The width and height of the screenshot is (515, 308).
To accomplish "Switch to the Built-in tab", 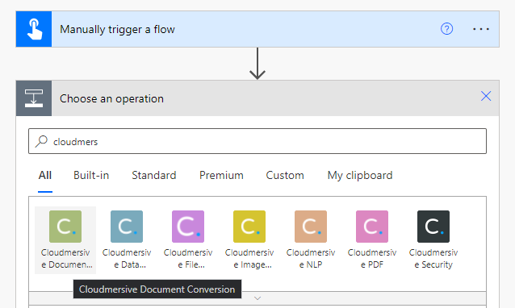I will coord(91,175).
